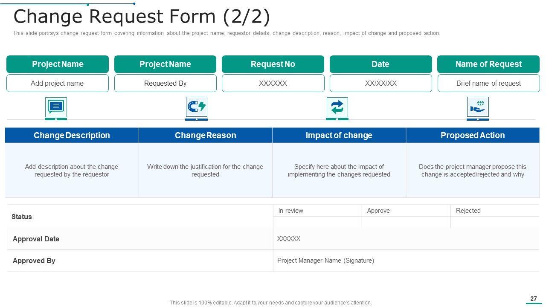
Task: Click the slide page number 27
Action: coord(533,299)
